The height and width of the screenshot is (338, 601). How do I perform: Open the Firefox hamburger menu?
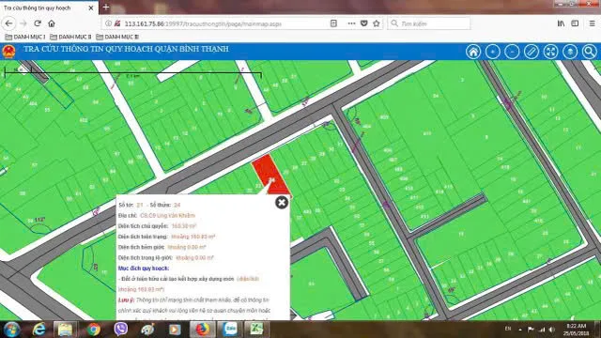click(x=593, y=23)
